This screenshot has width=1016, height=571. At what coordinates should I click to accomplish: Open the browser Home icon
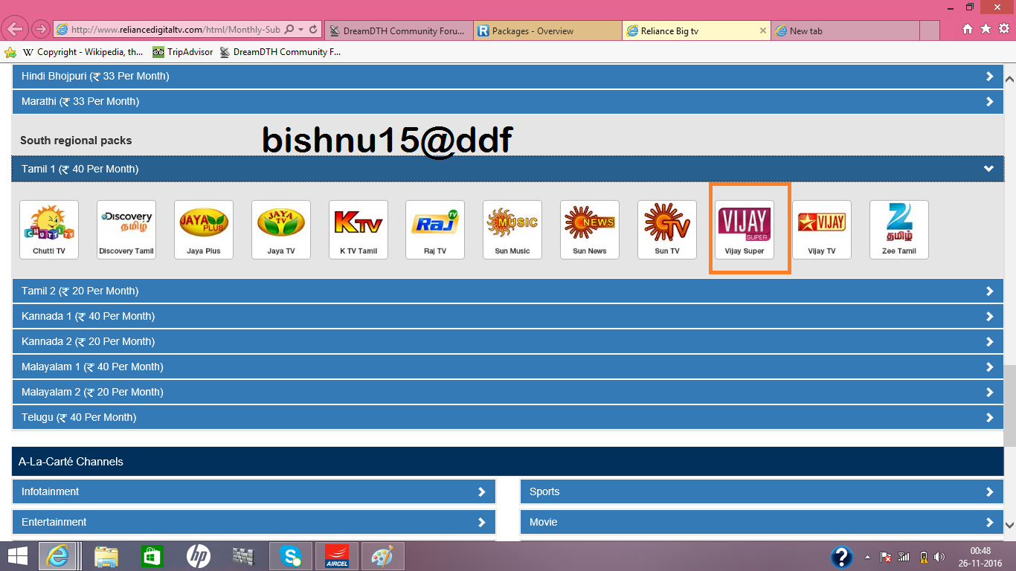point(968,29)
